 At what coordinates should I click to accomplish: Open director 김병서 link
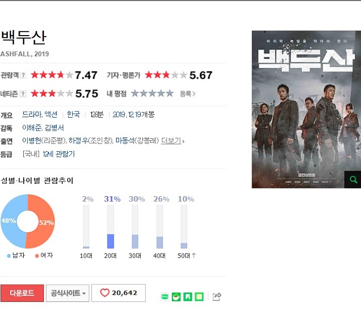pyautogui.click(x=54, y=127)
